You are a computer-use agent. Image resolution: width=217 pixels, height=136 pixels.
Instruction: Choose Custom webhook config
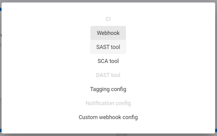click(x=108, y=117)
